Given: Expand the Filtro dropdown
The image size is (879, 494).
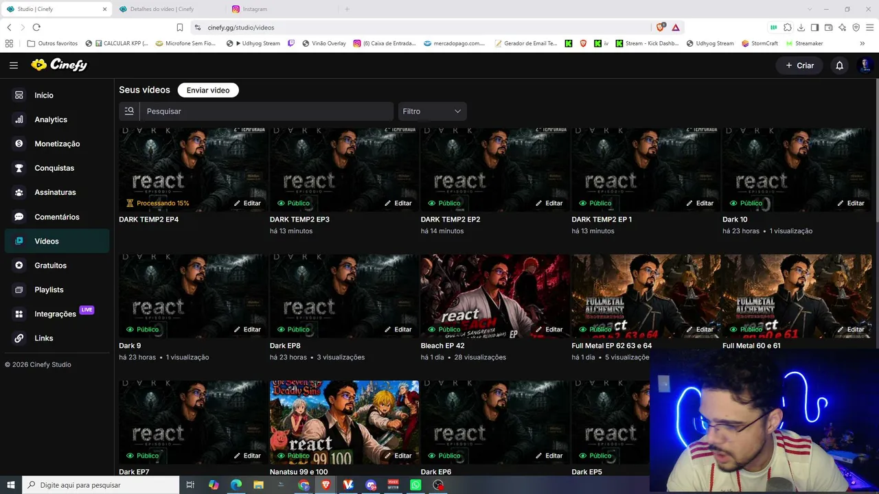Looking at the screenshot, I should pos(432,111).
